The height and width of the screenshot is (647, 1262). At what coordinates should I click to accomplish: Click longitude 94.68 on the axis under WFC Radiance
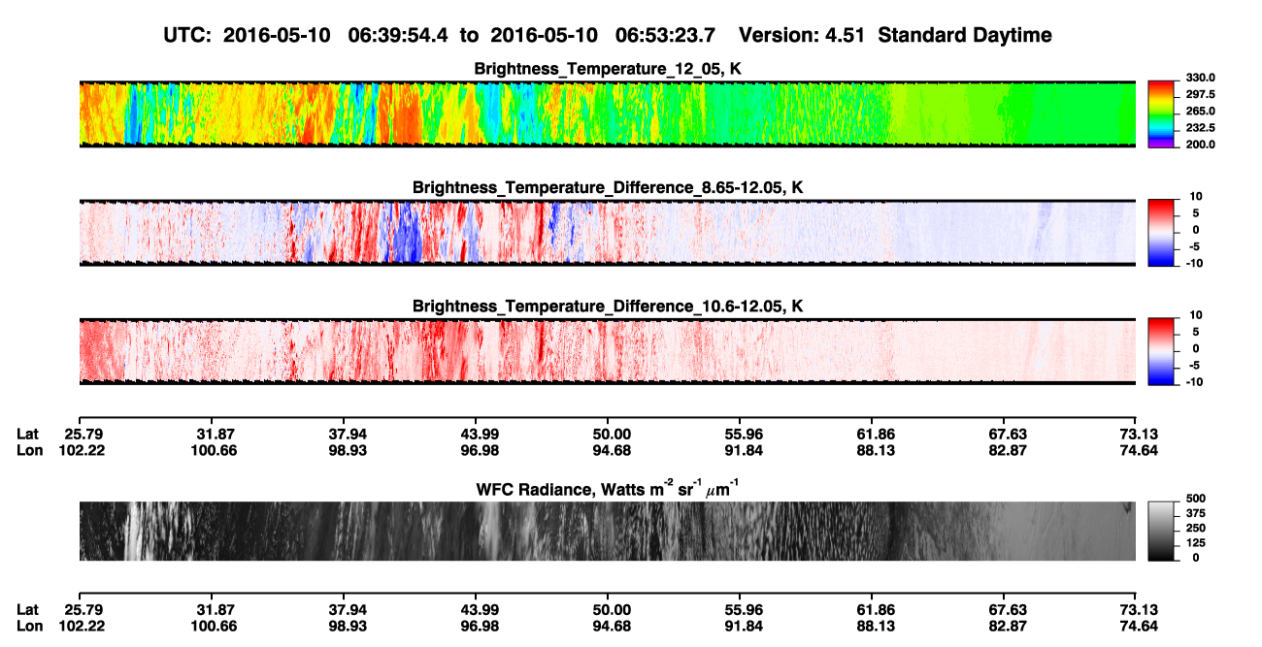(613, 626)
